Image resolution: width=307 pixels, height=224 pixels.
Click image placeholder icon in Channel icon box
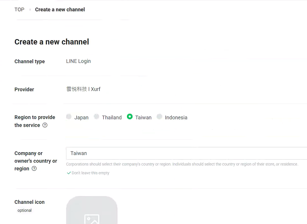click(x=92, y=219)
